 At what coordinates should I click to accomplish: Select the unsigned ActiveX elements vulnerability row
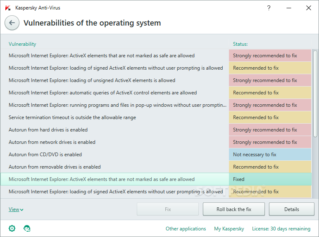(156, 80)
